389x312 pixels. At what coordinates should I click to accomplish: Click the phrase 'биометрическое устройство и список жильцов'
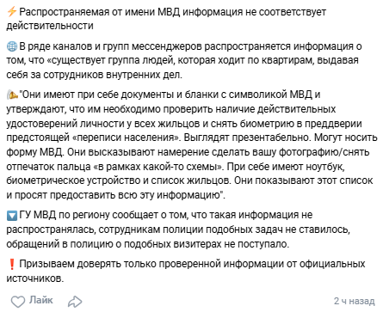pos(119,180)
